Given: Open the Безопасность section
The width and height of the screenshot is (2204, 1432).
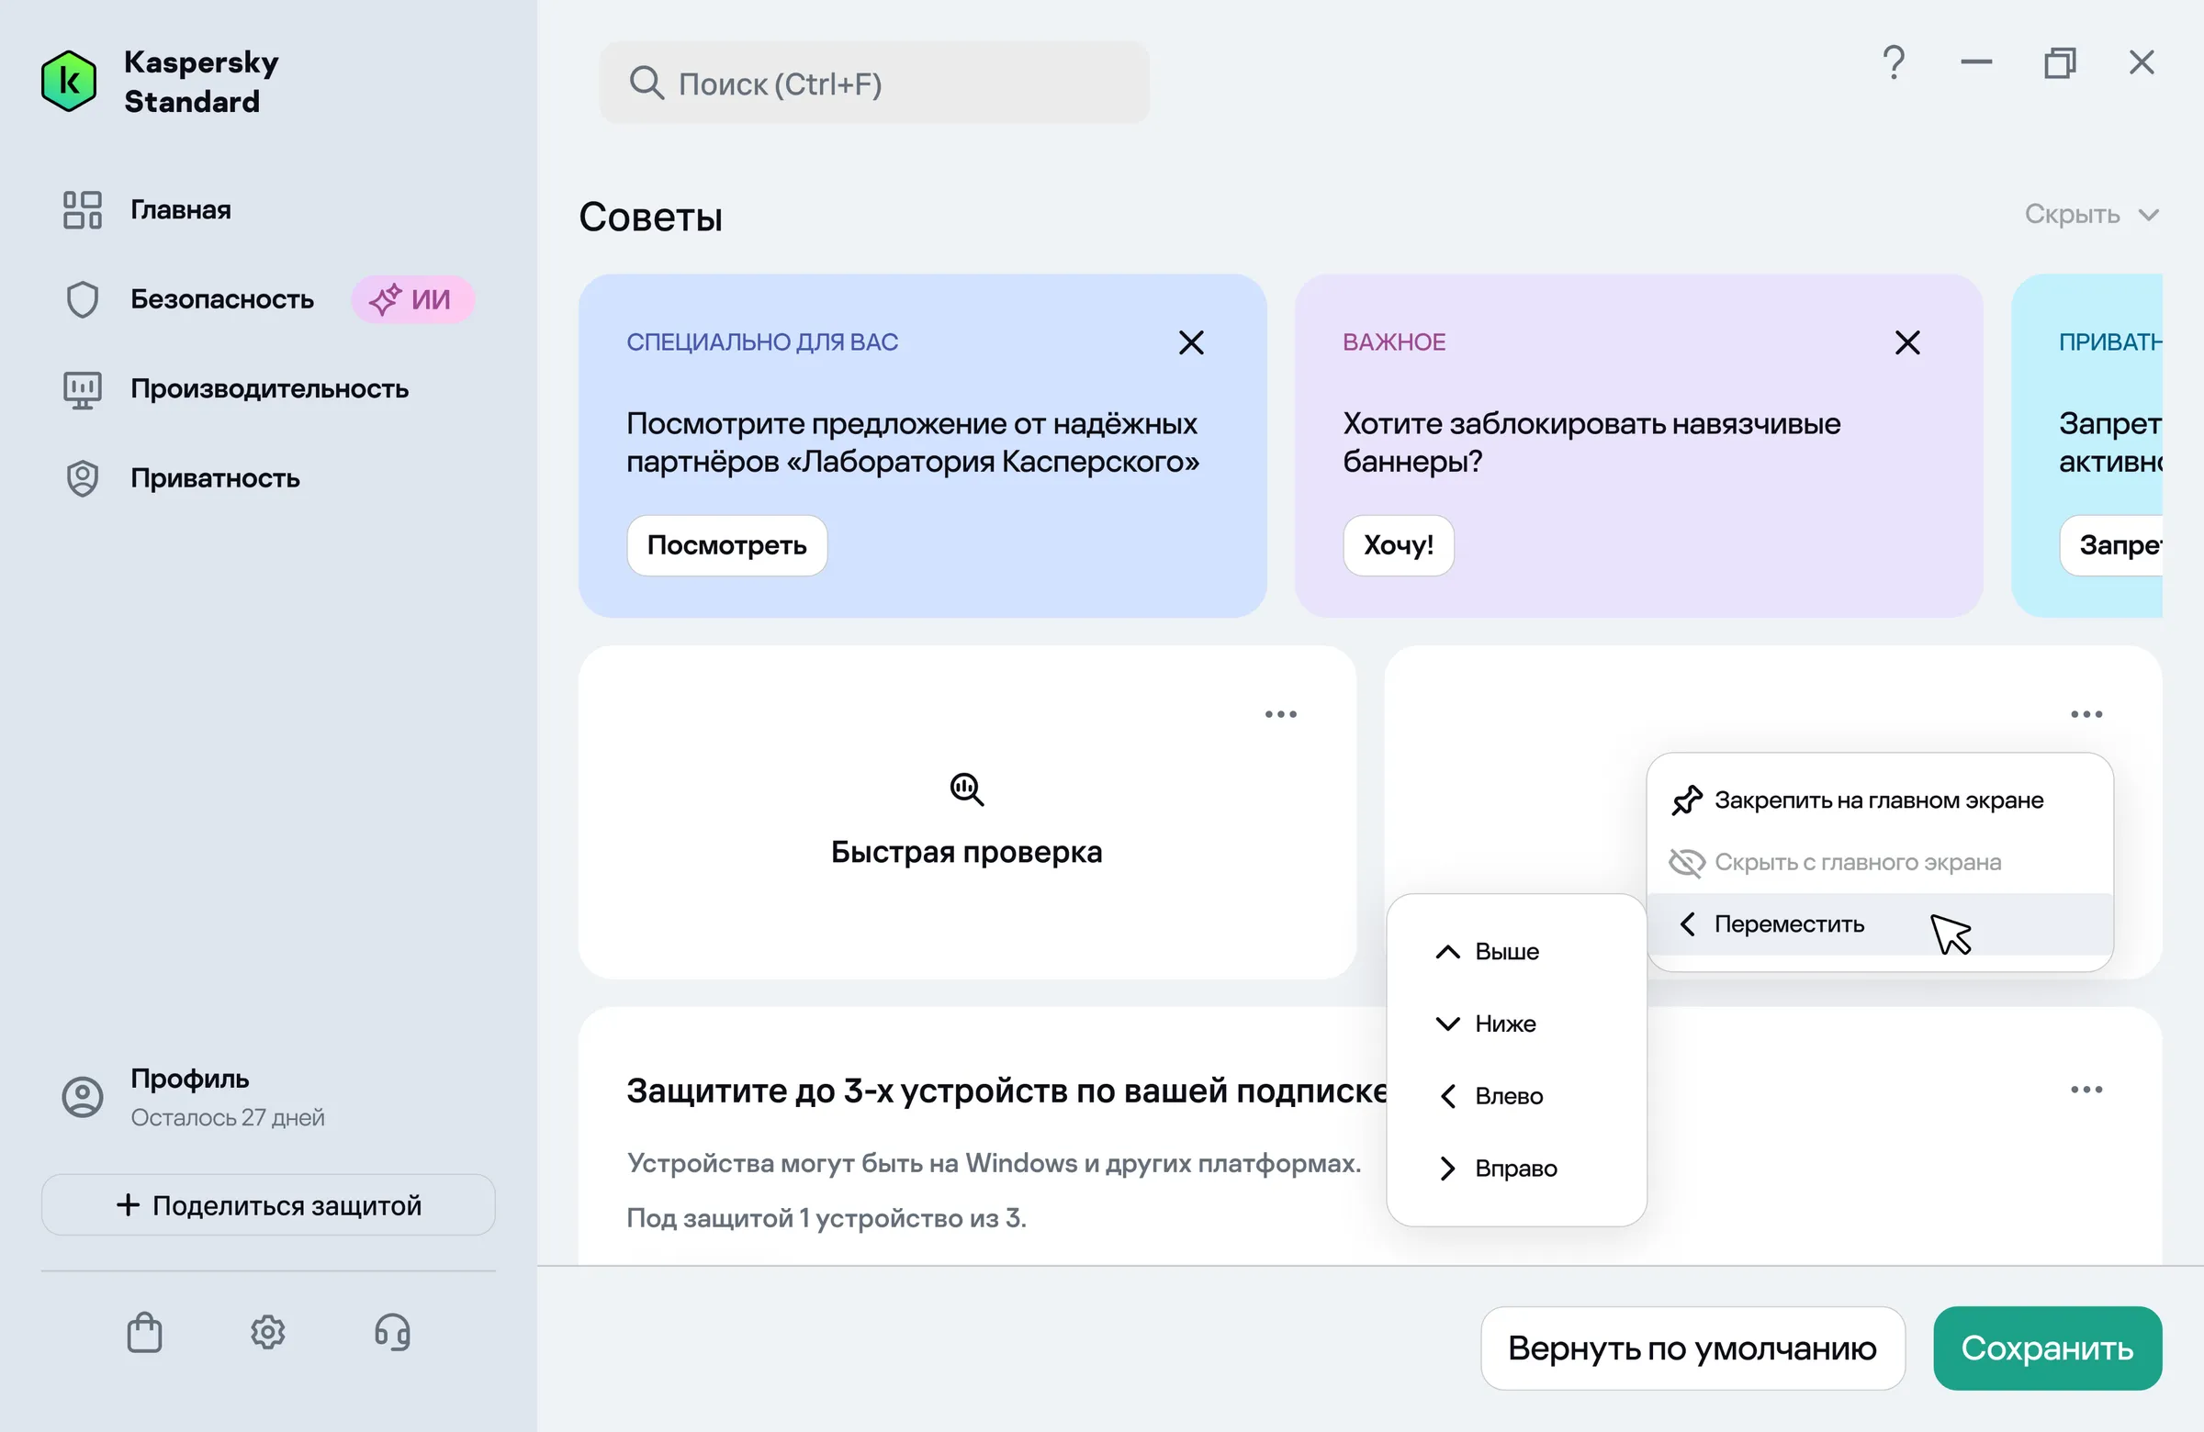Looking at the screenshot, I should (222, 300).
